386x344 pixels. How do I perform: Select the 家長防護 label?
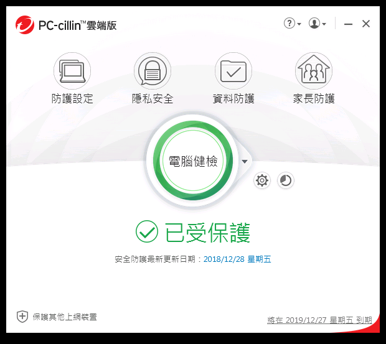click(x=314, y=99)
